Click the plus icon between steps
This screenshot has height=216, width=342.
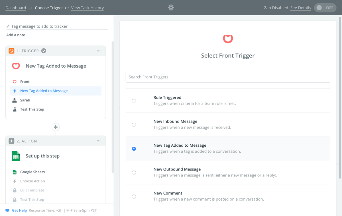56,127
